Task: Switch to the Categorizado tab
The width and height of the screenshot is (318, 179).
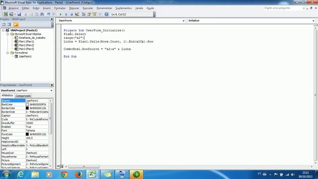Action: tap(23, 96)
